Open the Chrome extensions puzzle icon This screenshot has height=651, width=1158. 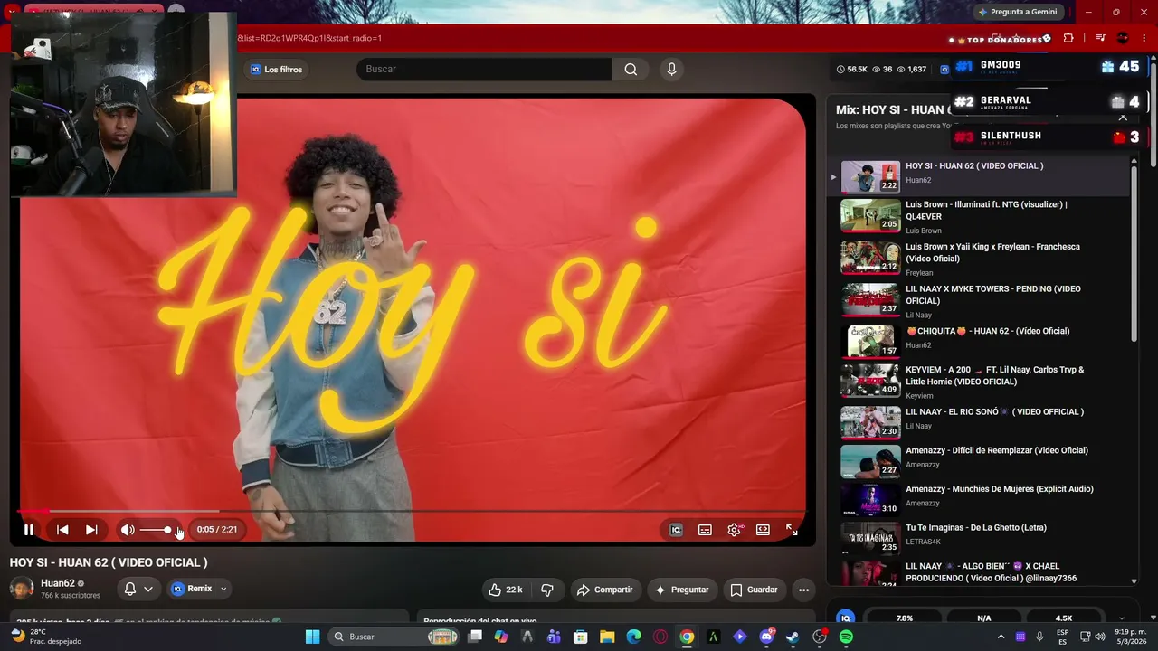click(1068, 38)
